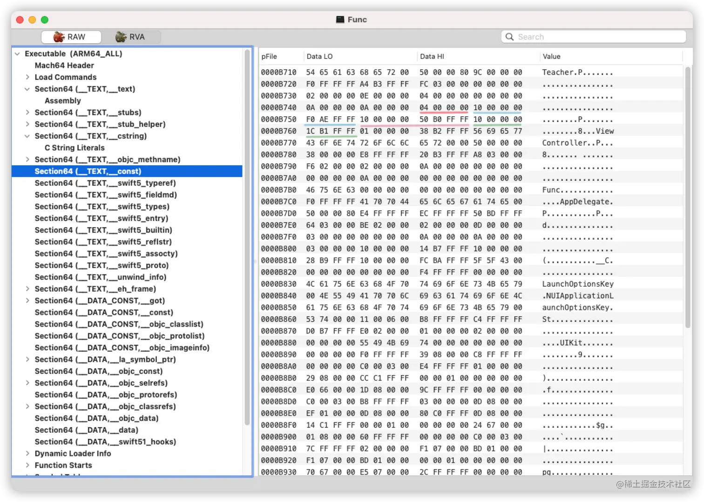The image size is (704, 502).
Task: Select Section64 (__TEXT,__swift5_types)
Action: tap(102, 207)
